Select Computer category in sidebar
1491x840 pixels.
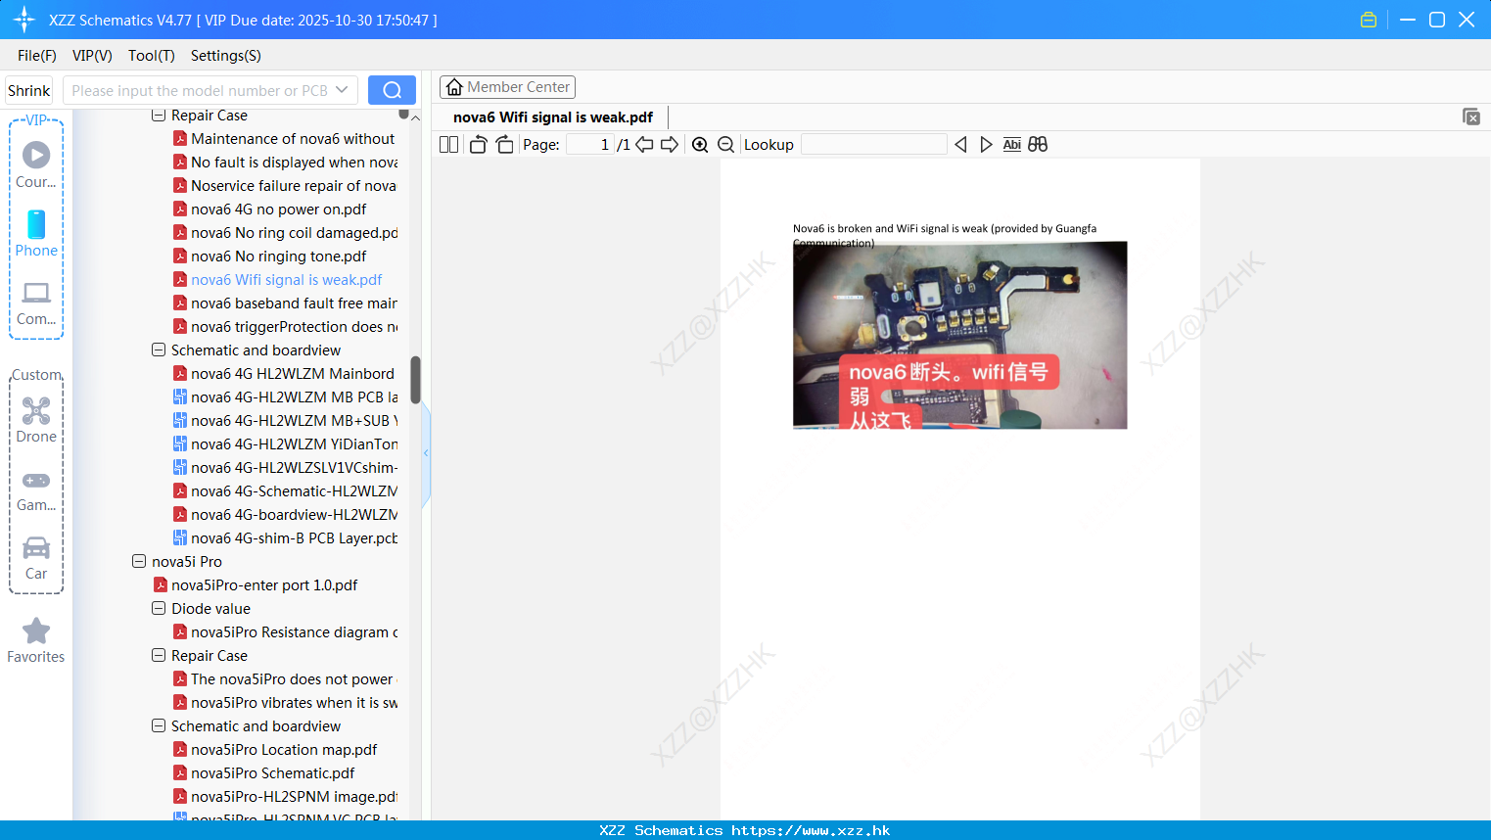[36, 303]
